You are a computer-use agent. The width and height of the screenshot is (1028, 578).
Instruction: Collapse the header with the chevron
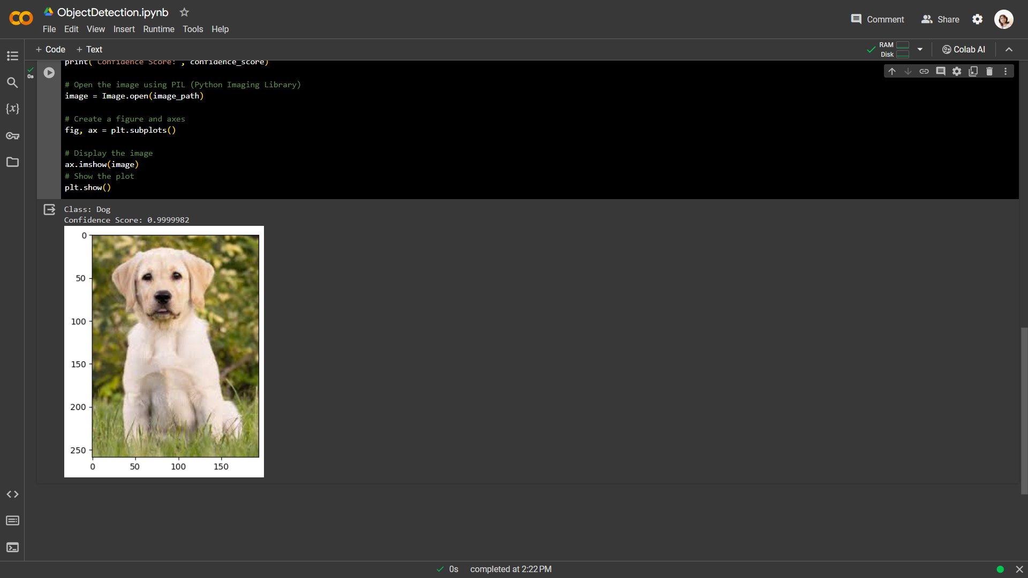1009,49
